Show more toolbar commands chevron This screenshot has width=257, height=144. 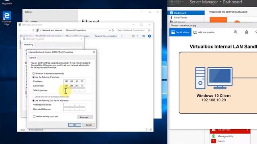point(122,36)
